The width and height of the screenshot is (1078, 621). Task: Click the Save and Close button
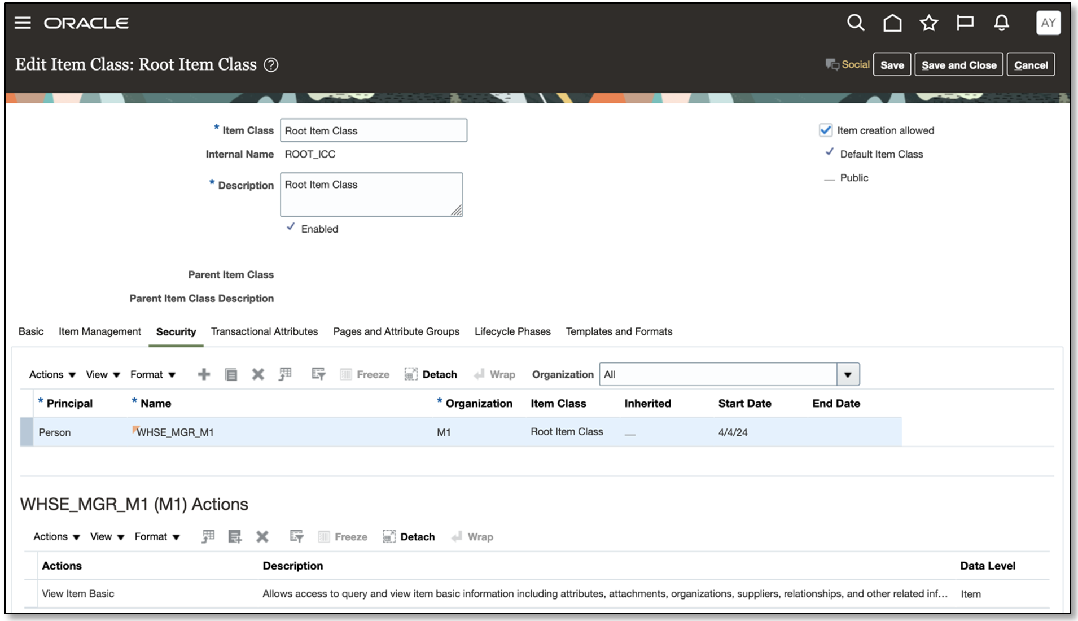(x=958, y=64)
